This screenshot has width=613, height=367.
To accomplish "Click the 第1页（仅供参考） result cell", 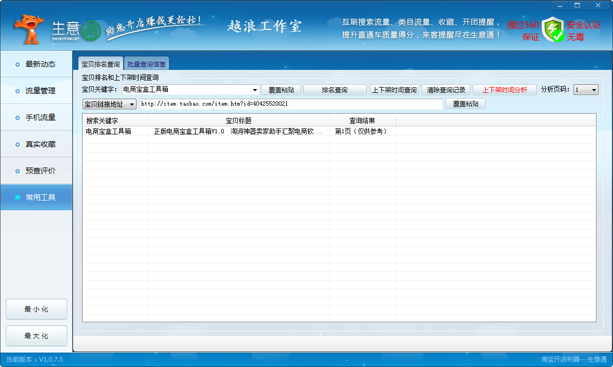I will coord(362,131).
